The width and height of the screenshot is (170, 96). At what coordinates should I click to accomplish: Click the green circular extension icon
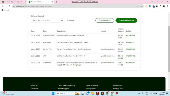(x=150, y=6)
